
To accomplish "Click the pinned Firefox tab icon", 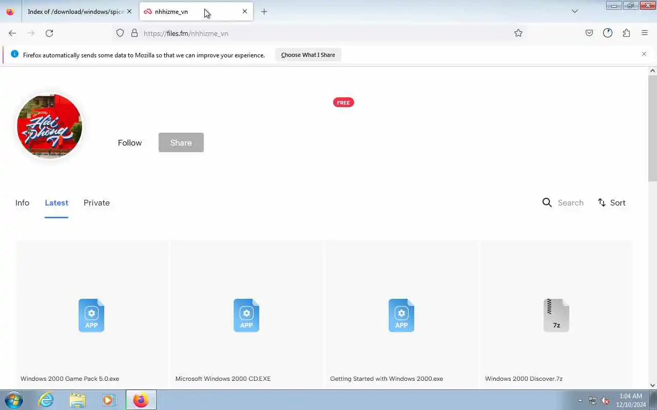I will tap(10, 11).
